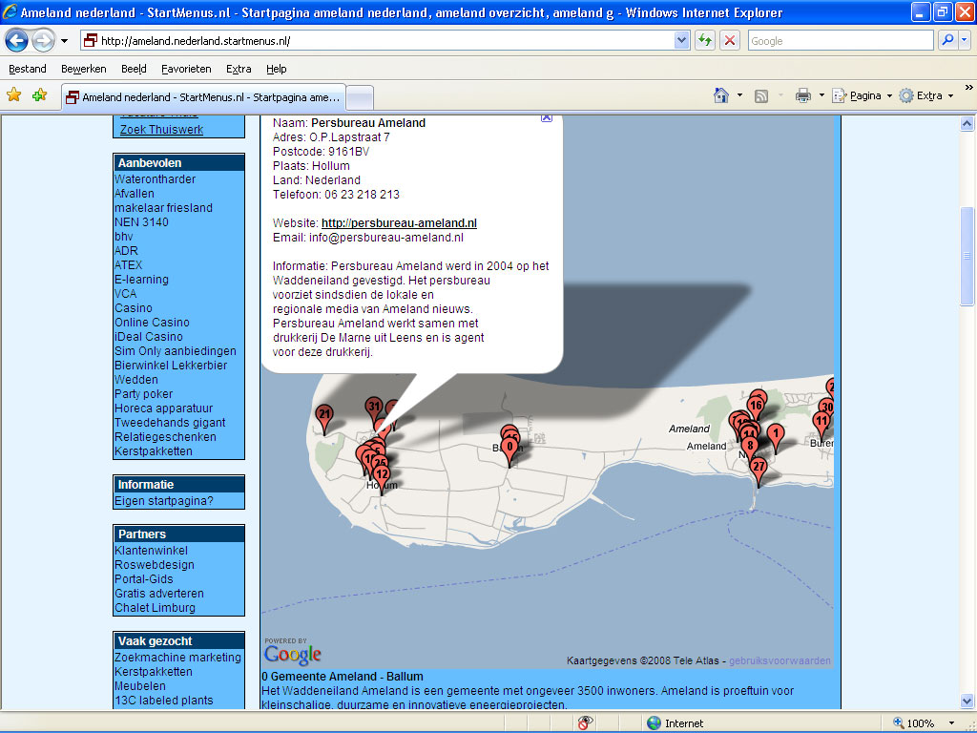The width and height of the screenshot is (977, 733).
Task: Open the Chalet Limburg link
Action: 155,608
